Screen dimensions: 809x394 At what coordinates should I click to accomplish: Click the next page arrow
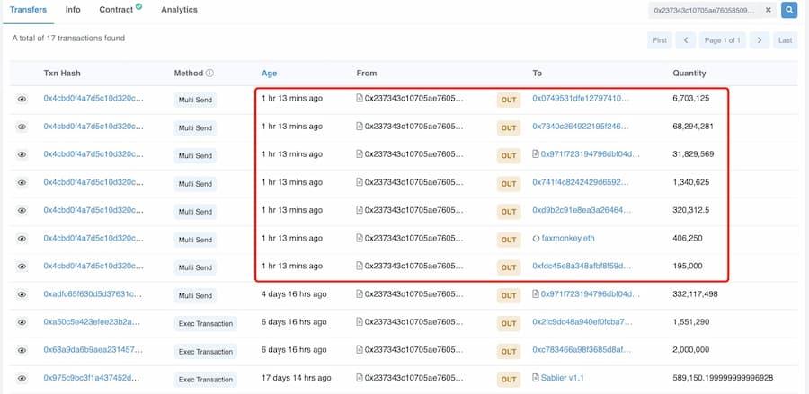click(x=760, y=40)
